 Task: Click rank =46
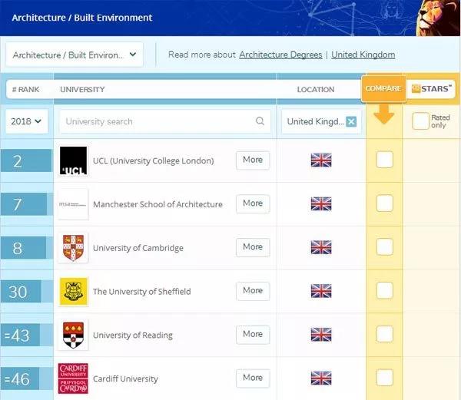(x=17, y=379)
